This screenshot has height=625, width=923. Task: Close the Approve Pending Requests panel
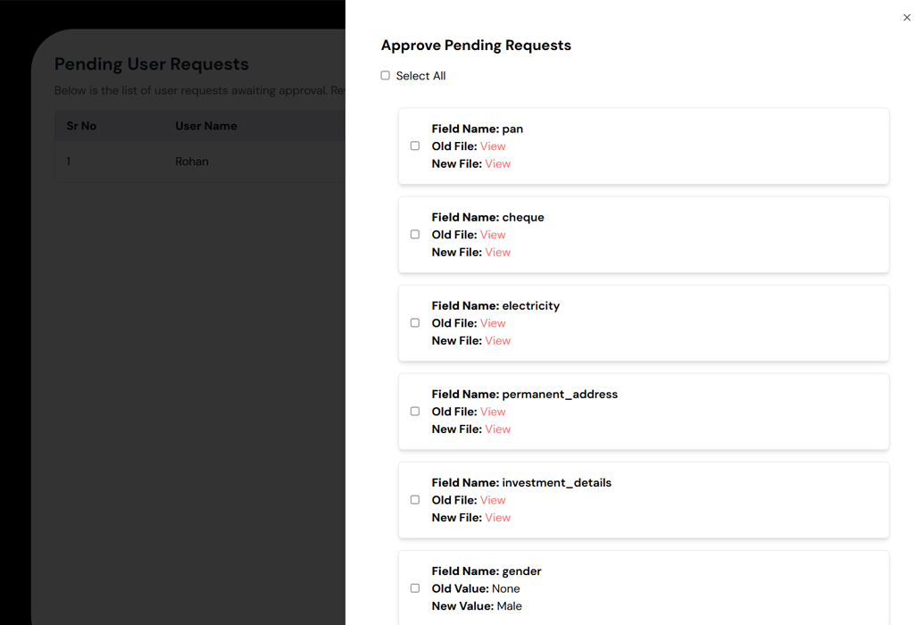pos(907,18)
